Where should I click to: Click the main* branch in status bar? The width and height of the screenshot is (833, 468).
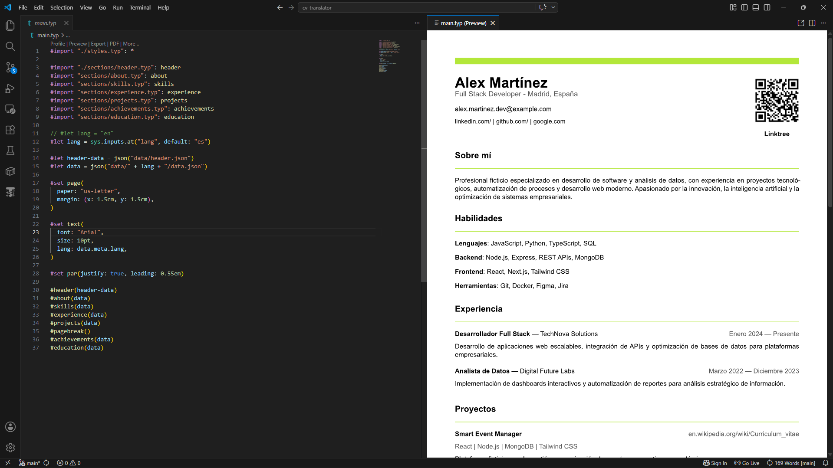(x=30, y=463)
